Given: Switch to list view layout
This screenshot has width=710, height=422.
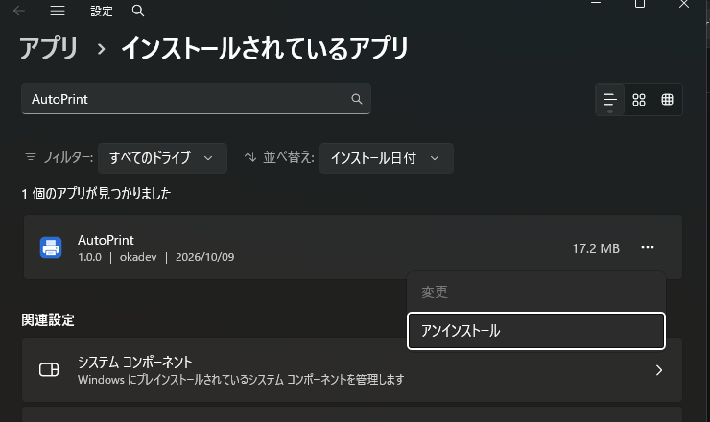Looking at the screenshot, I should click(610, 100).
